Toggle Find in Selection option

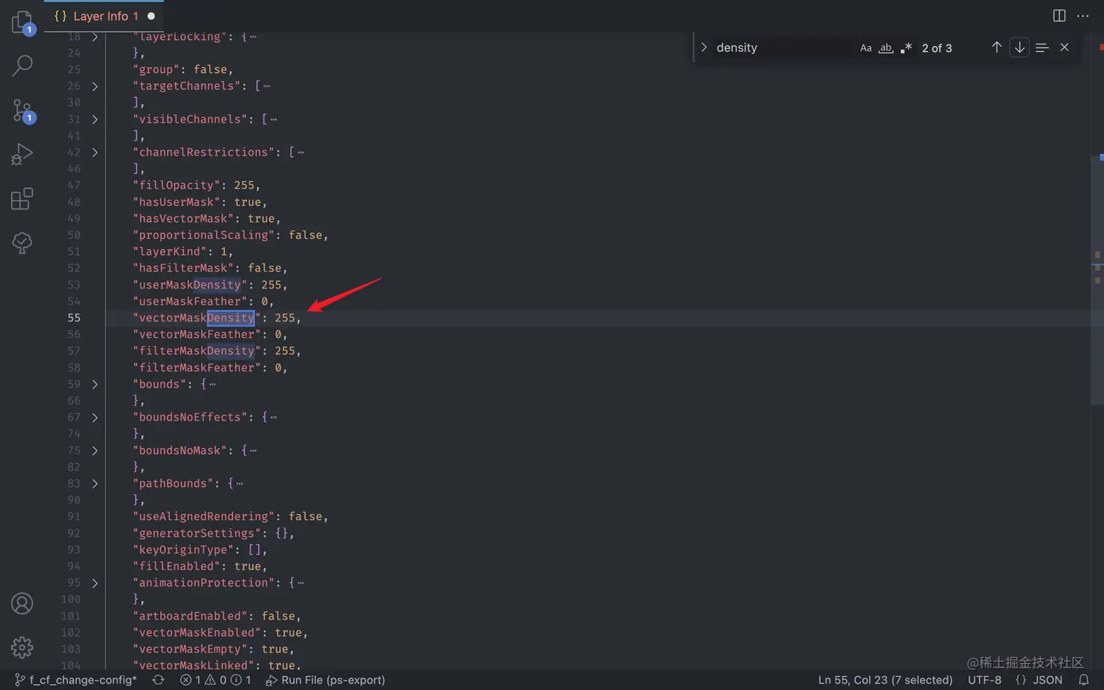[1042, 47]
